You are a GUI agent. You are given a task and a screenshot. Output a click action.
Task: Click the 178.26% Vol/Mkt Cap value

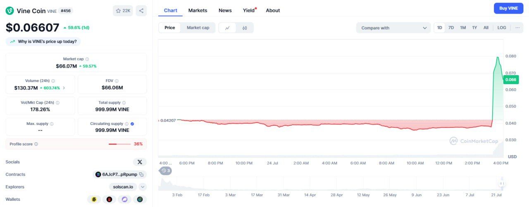point(41,110)
